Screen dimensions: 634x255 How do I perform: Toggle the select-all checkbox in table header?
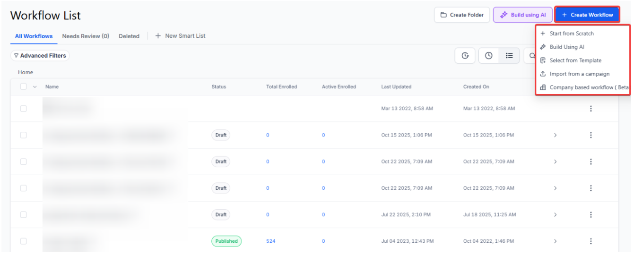24,87
